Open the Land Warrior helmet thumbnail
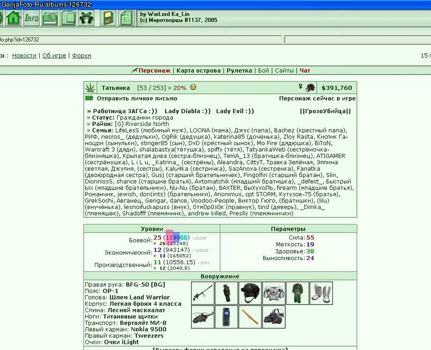This screenshot has height=350, width=431. pyautogui.click(x=250, y=293)
